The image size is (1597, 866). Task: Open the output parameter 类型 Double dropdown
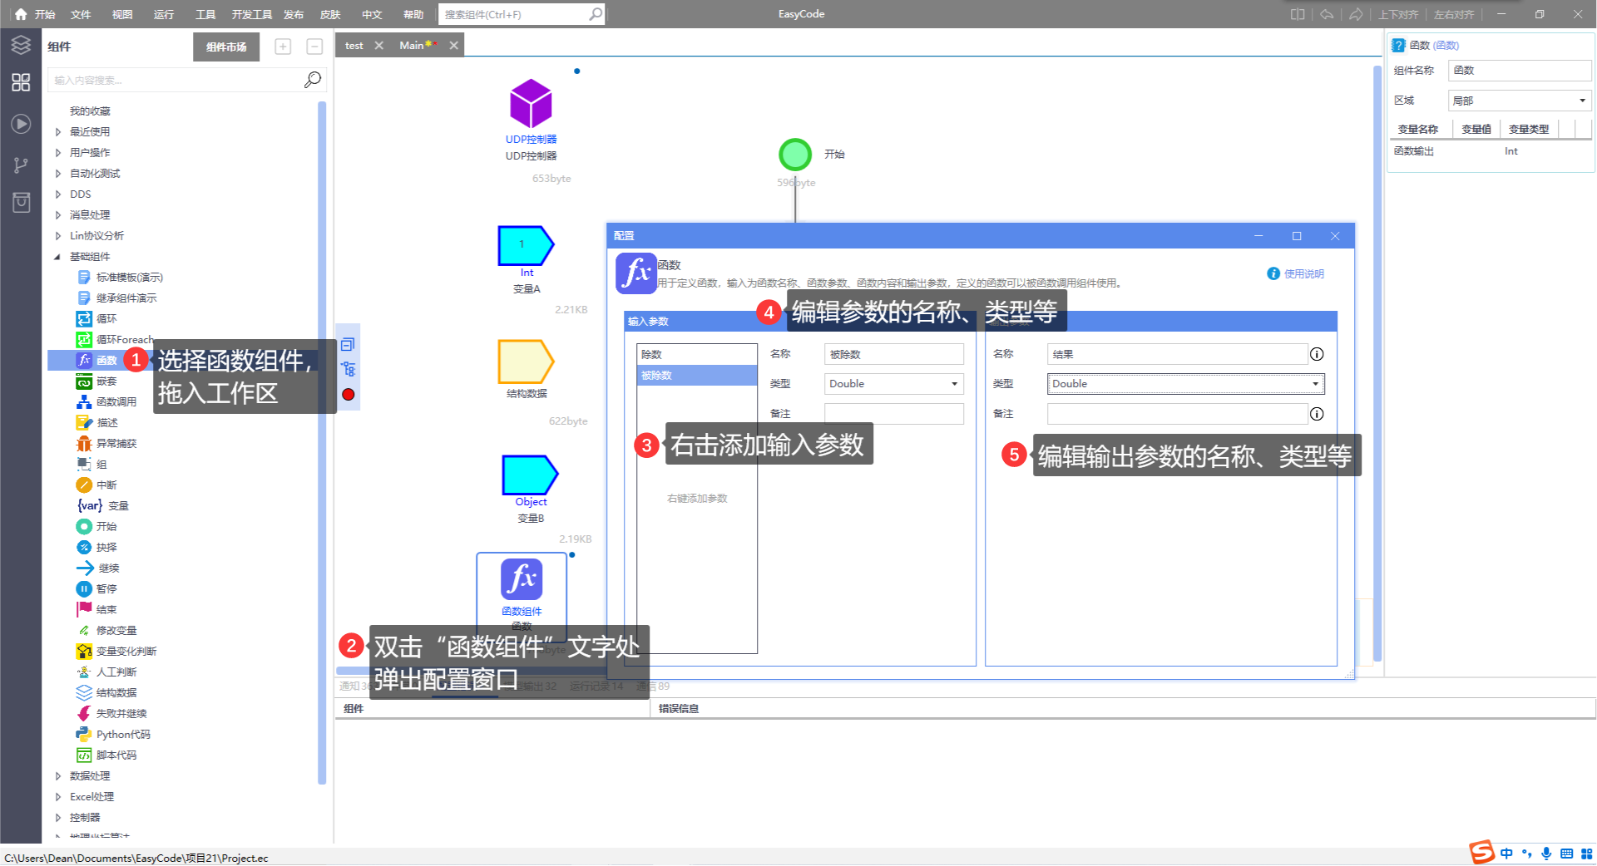click(x=1185, y=383)
